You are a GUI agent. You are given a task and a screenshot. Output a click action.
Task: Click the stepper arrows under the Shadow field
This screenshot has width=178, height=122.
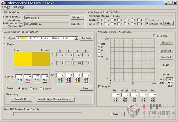(143, 99)
